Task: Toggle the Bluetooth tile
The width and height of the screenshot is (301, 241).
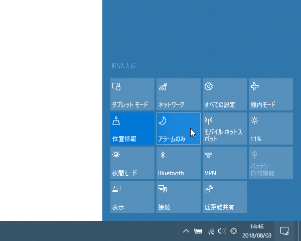Action: (179, 163)
